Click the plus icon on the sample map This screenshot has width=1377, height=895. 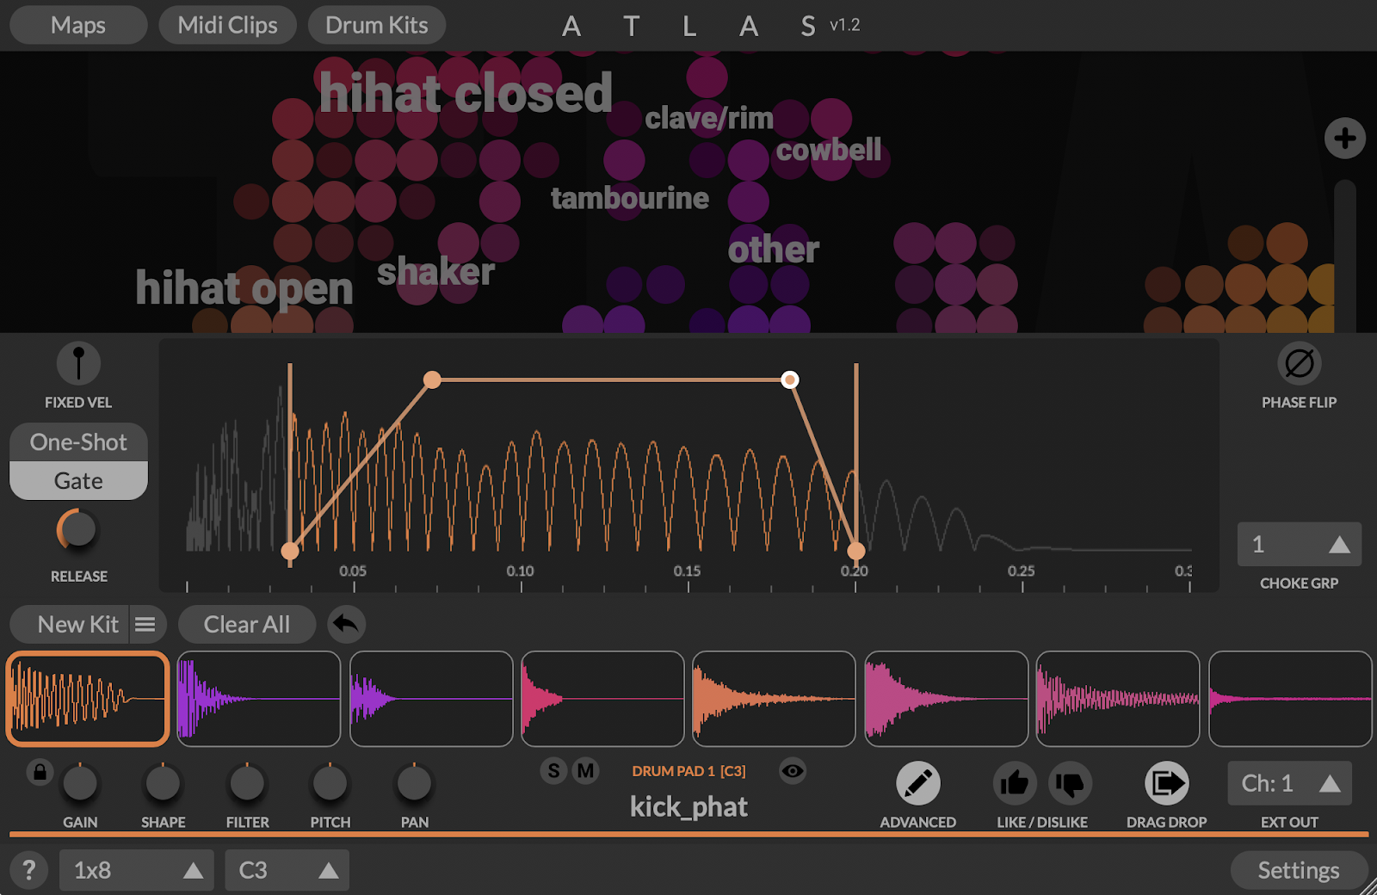[1345, 139]
